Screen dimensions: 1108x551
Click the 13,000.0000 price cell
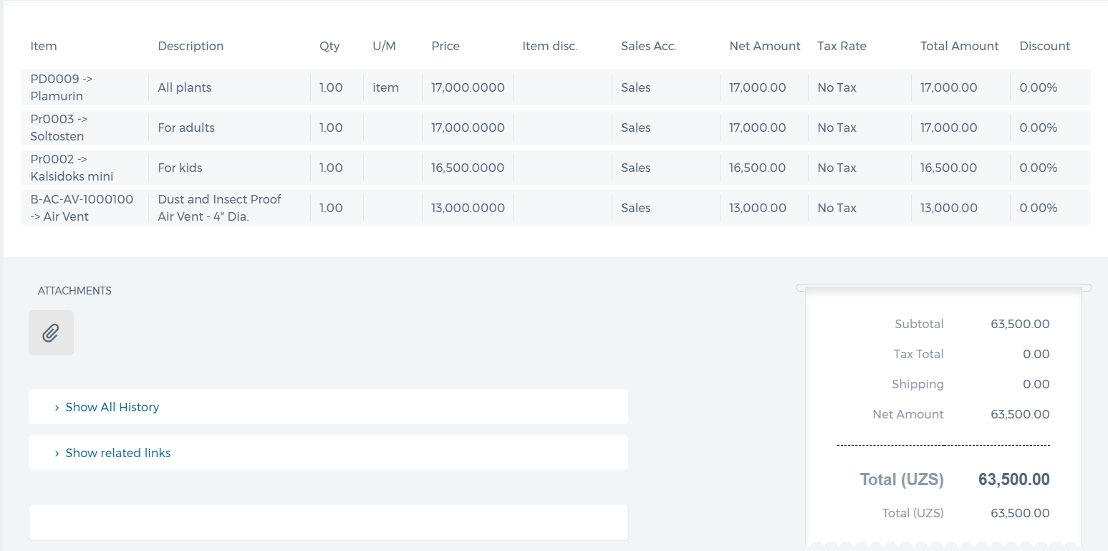click(x=468, y=208)
